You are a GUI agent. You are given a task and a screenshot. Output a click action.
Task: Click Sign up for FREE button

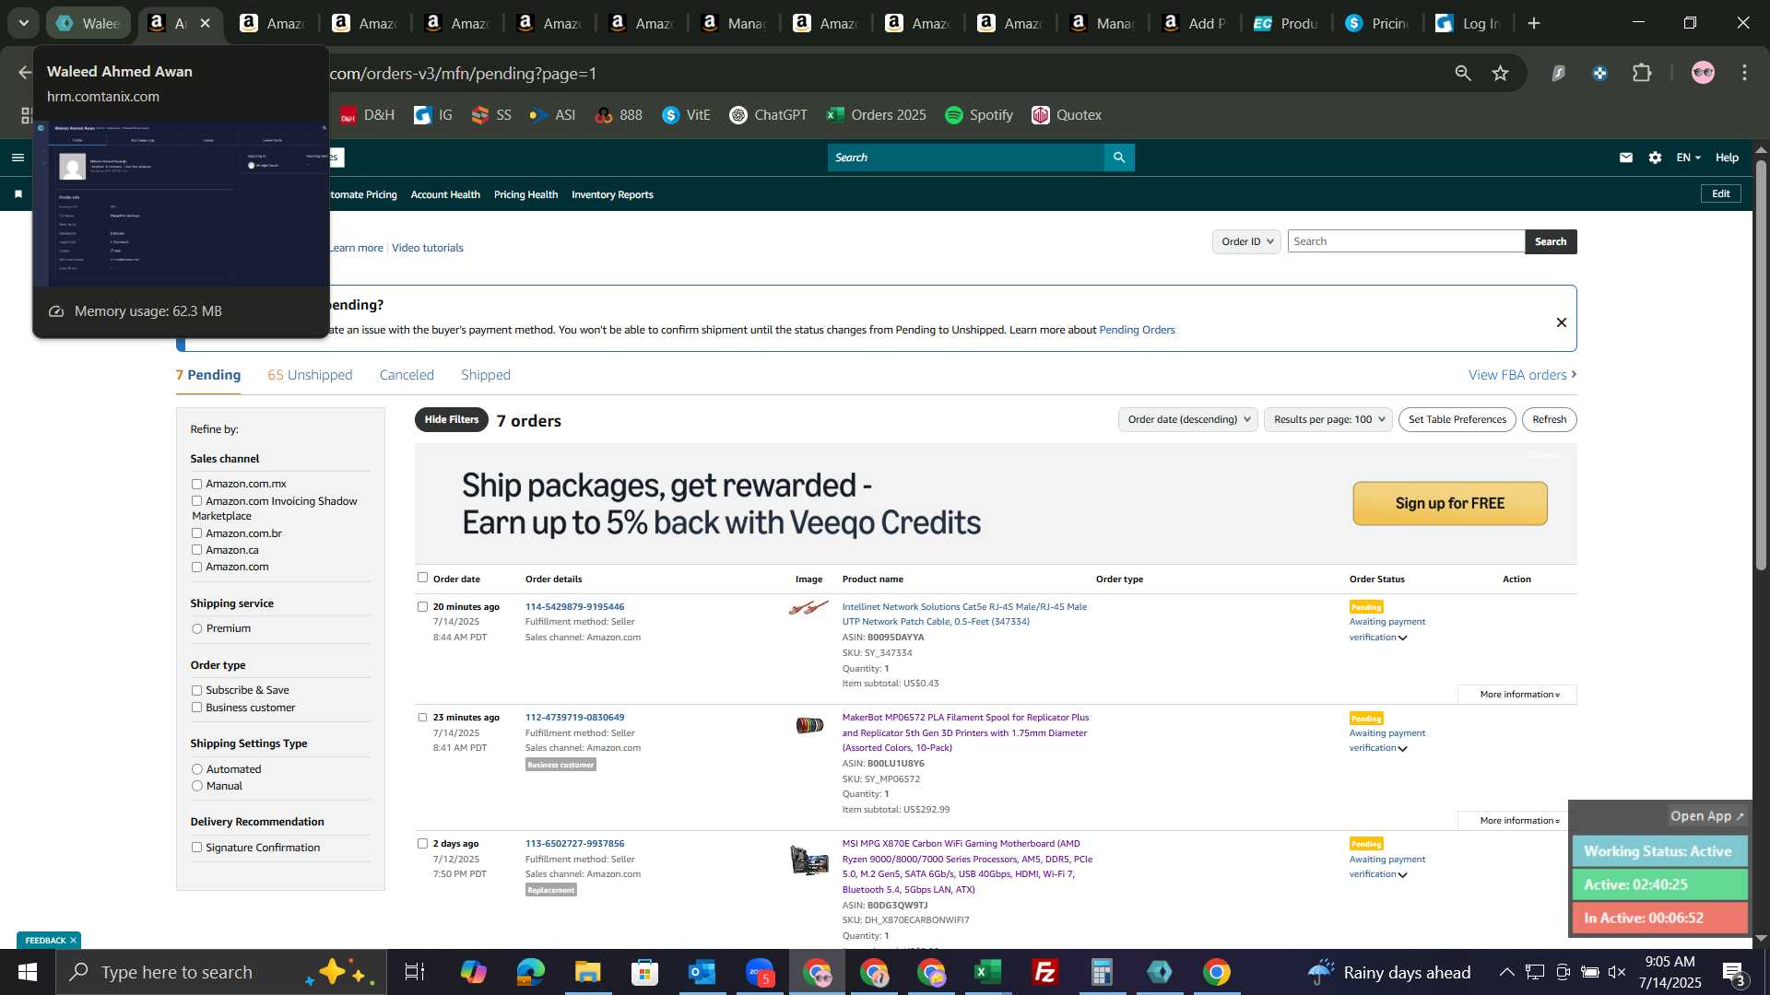[x=1450, y=503]
